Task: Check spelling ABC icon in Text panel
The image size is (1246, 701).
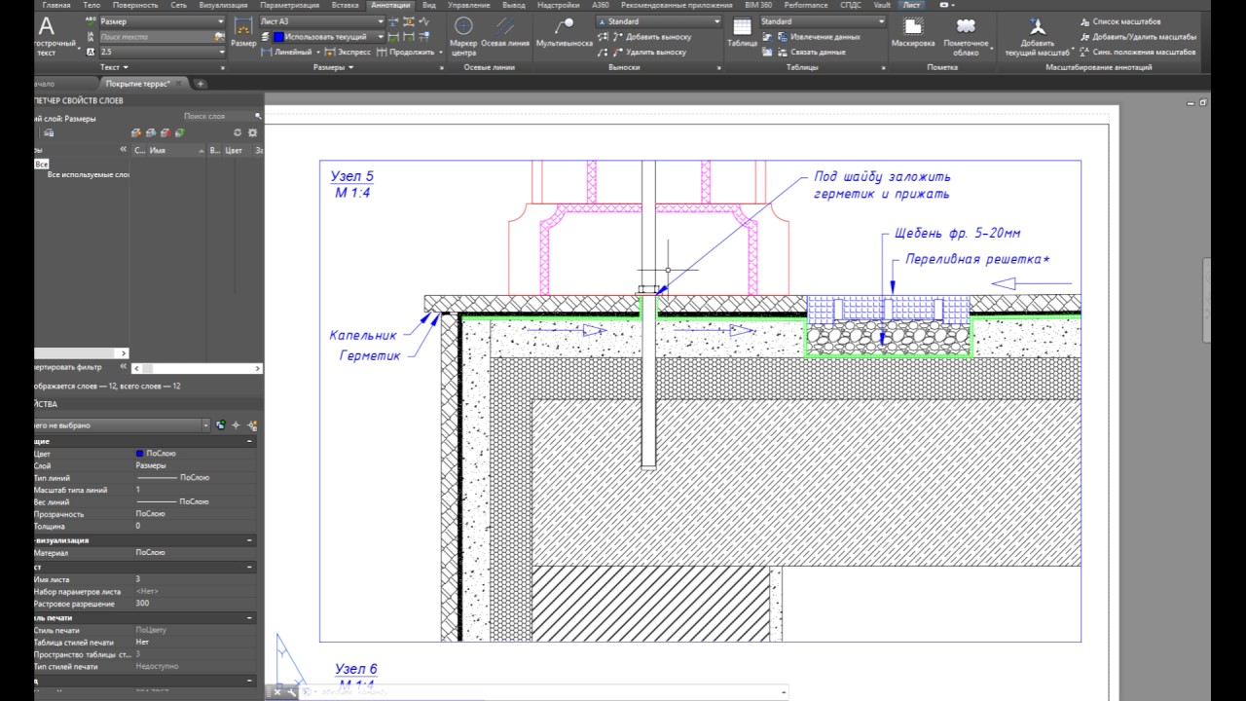Action: coord(92,21)
